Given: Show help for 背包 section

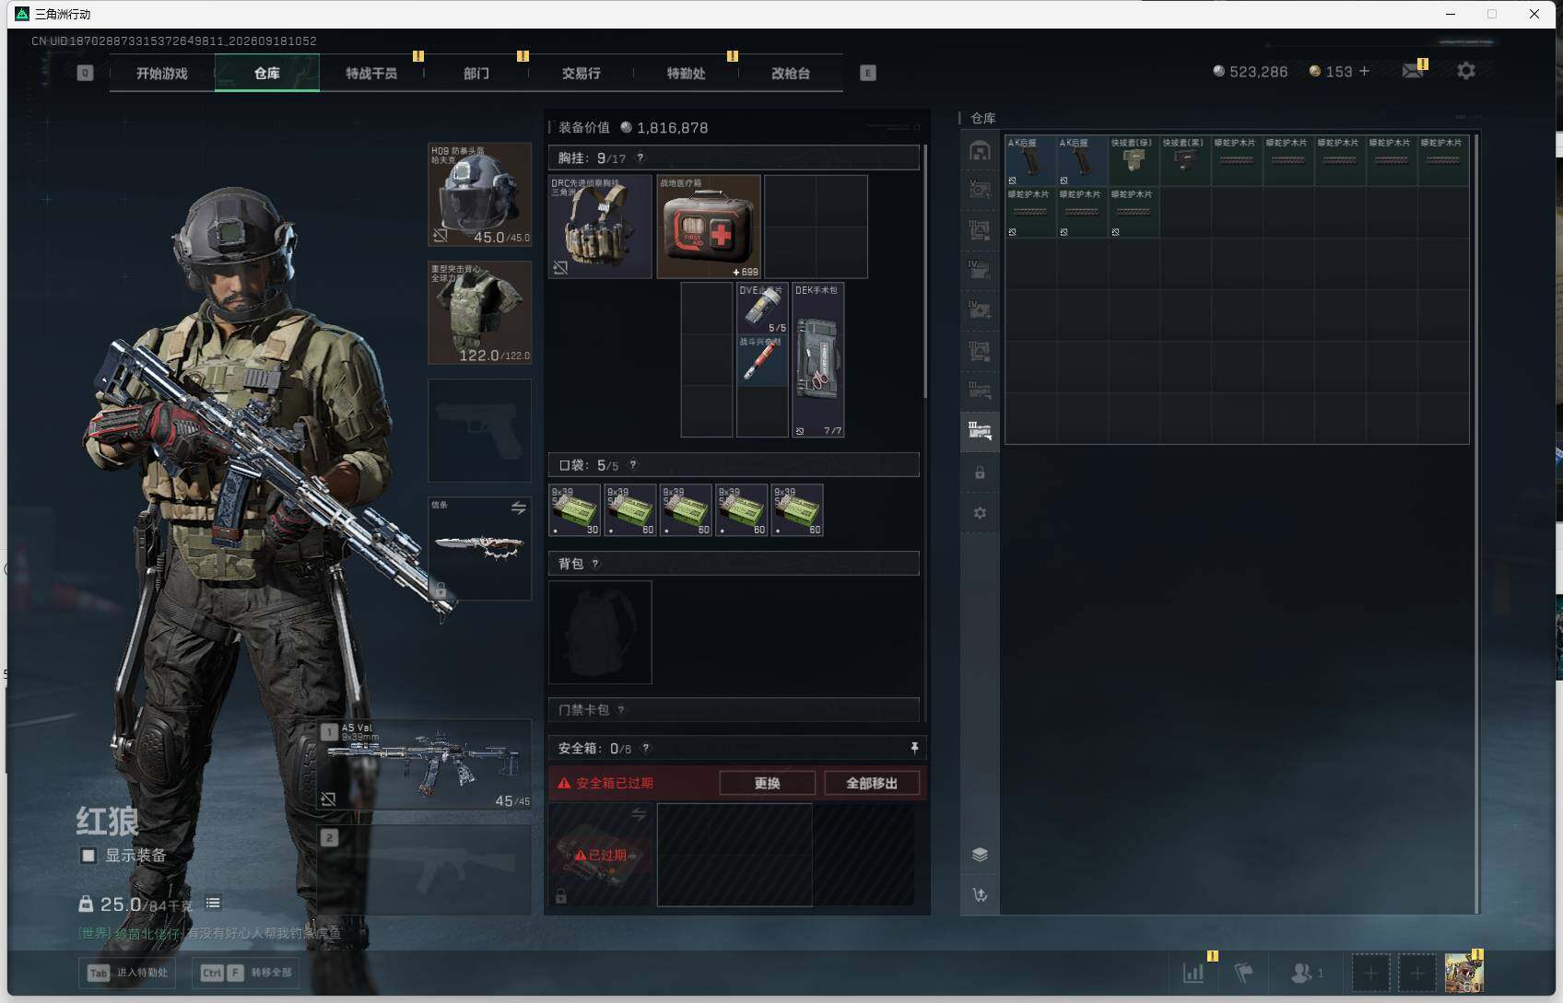Looking at the screenshot, I should pyautogui.click(x=595, y=564).
